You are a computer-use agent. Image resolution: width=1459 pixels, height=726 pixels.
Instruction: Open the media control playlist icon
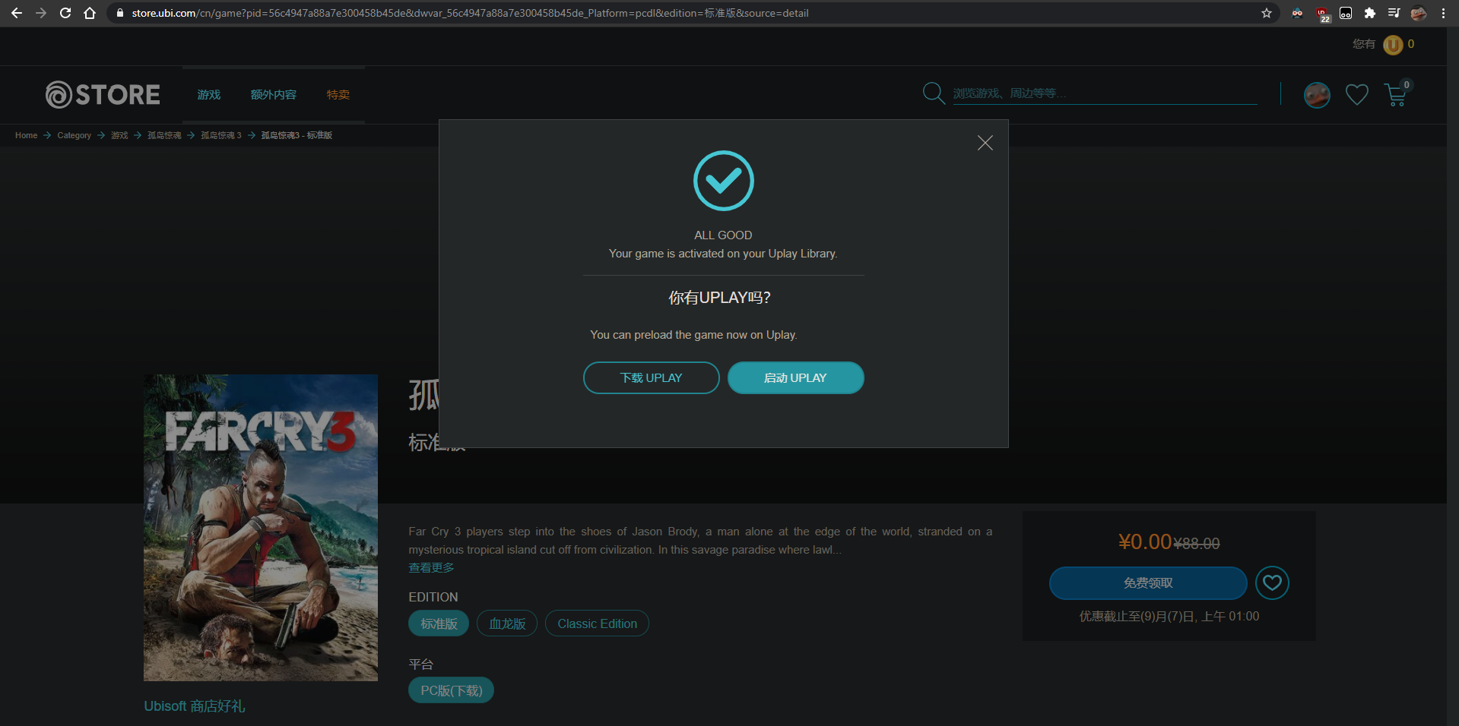point(1394,13)
